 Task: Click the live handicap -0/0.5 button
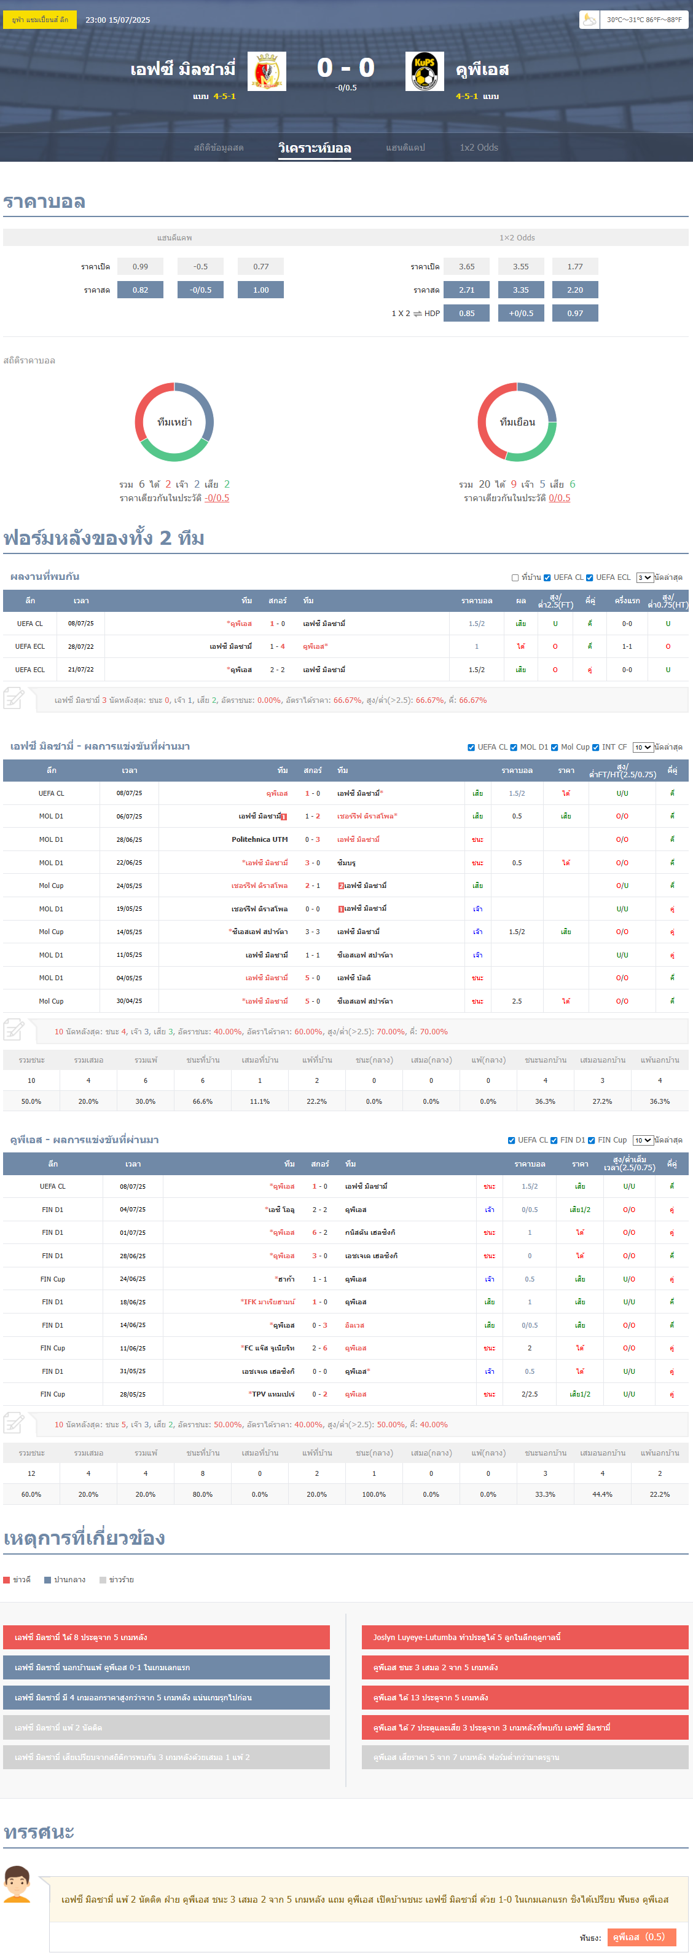(x=200, y=290)
